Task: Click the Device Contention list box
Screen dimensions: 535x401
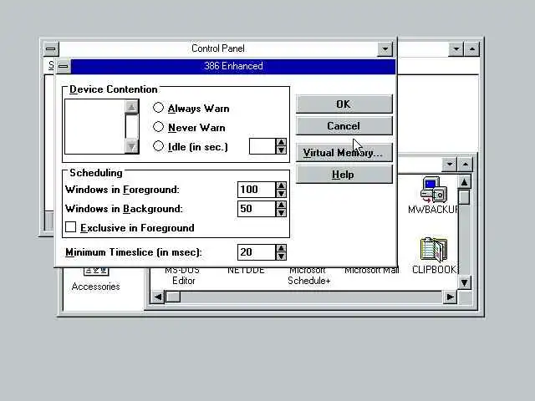Action: click(x=94, y=127)
